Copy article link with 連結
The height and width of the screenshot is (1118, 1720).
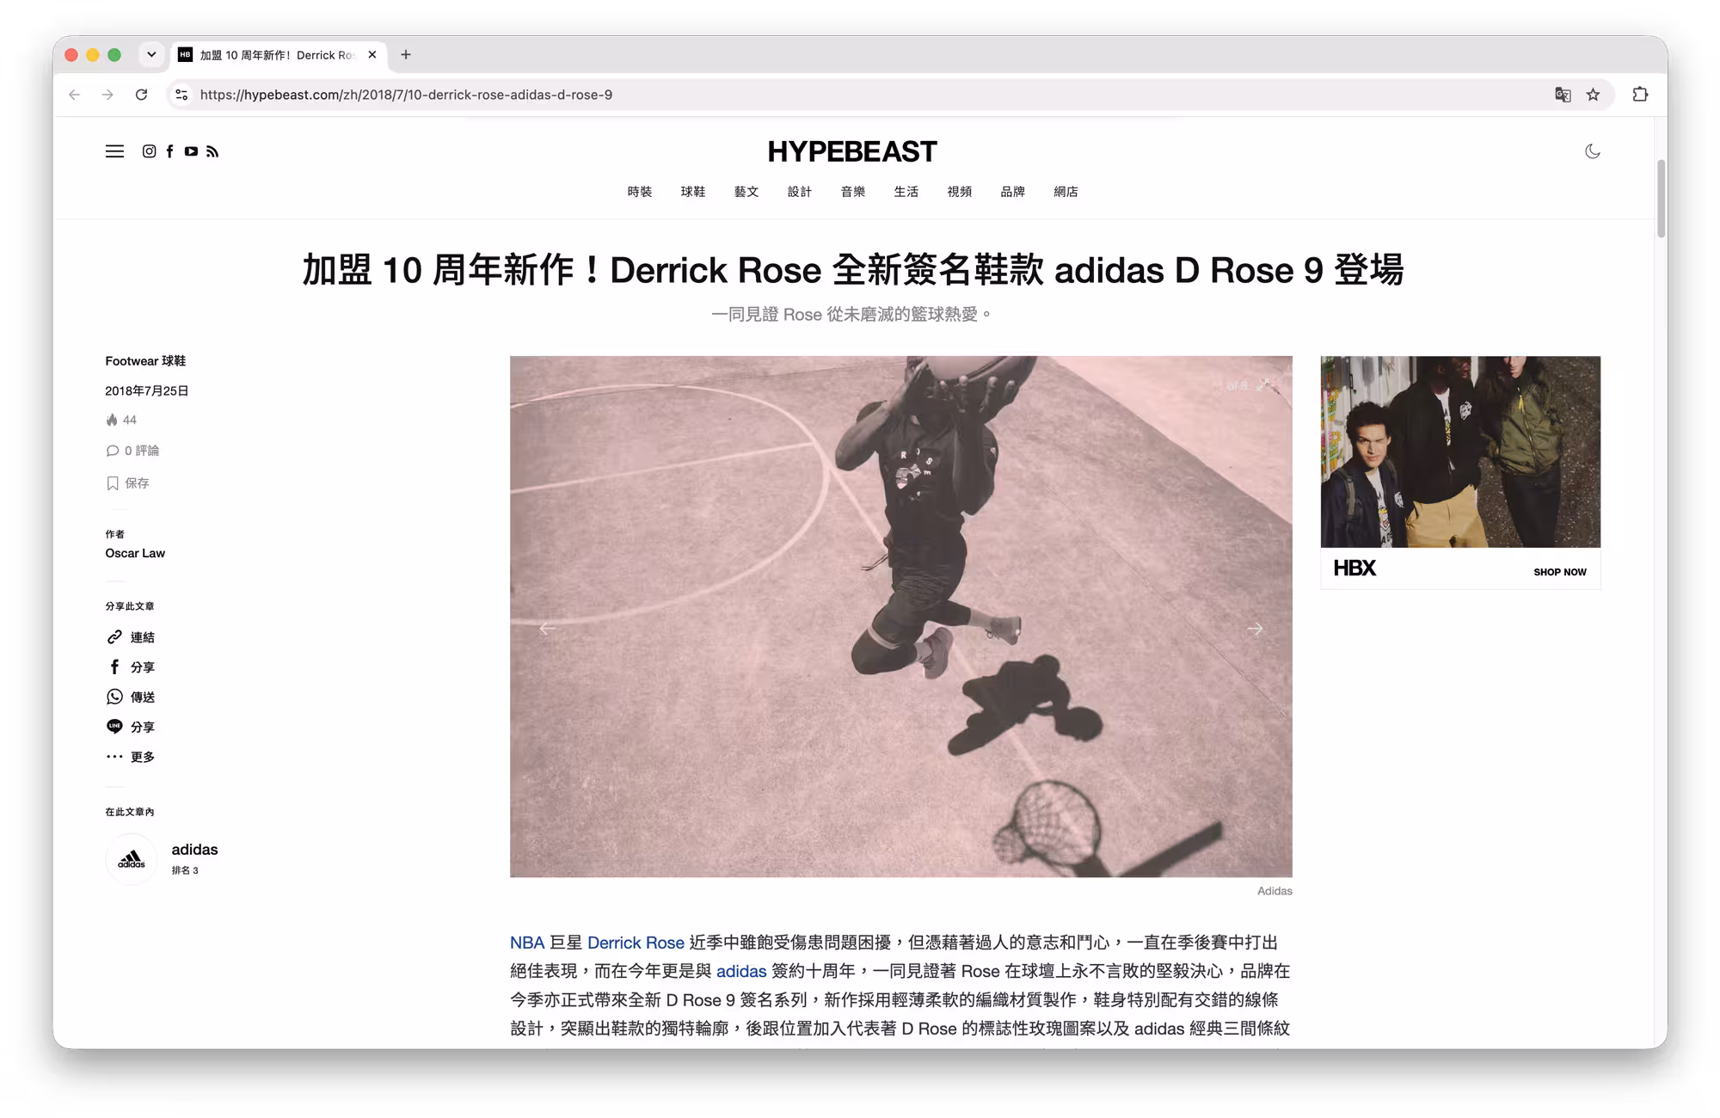[x=131, y=637]
